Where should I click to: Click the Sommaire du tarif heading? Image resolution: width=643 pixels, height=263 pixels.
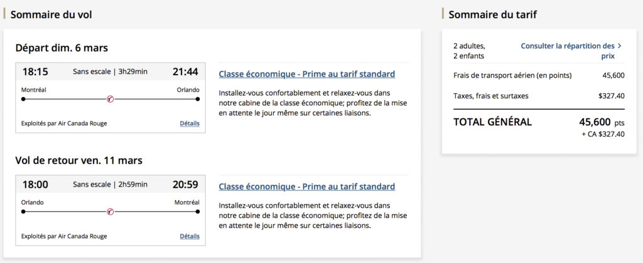(492, 14)
